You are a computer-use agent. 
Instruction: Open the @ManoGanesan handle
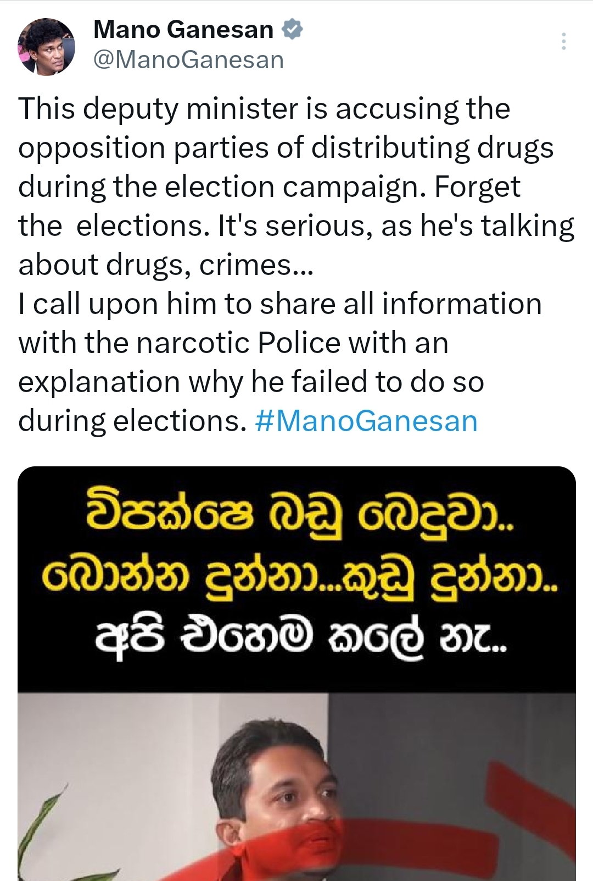188,59
